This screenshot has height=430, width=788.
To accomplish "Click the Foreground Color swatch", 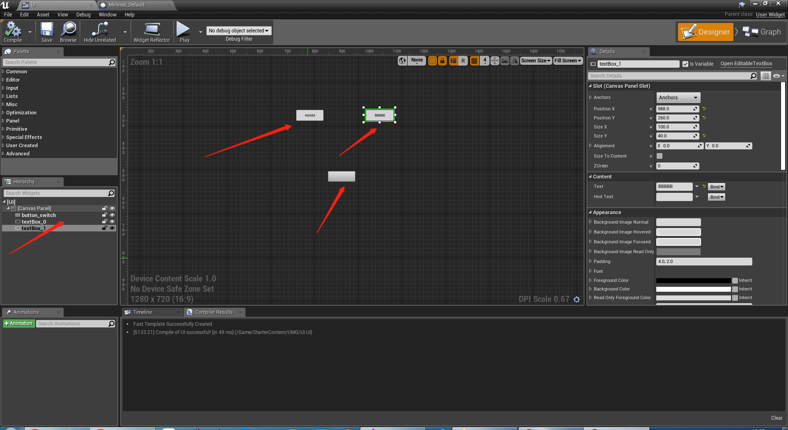I will pos(693,280).
